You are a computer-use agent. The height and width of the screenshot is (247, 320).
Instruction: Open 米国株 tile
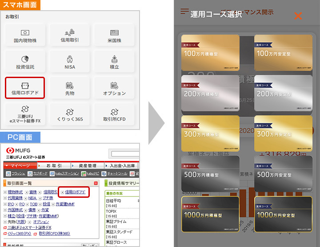coord(114,35)
